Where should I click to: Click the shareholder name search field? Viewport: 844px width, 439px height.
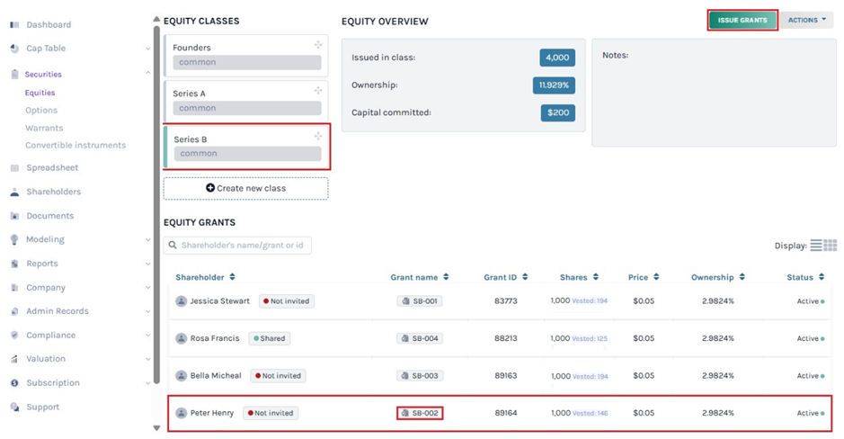tap(237, 245)
